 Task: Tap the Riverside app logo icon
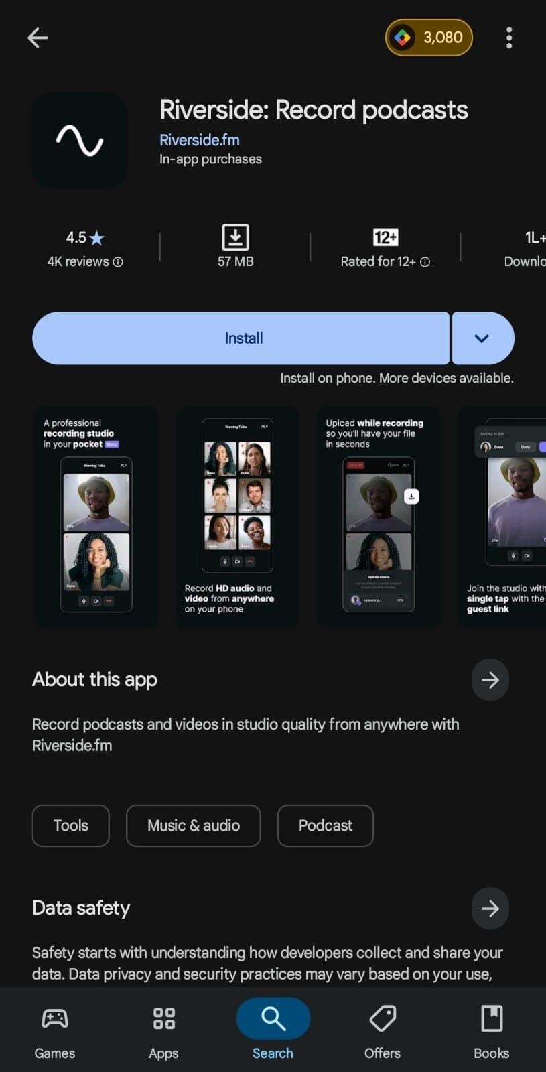click(80, 141)
